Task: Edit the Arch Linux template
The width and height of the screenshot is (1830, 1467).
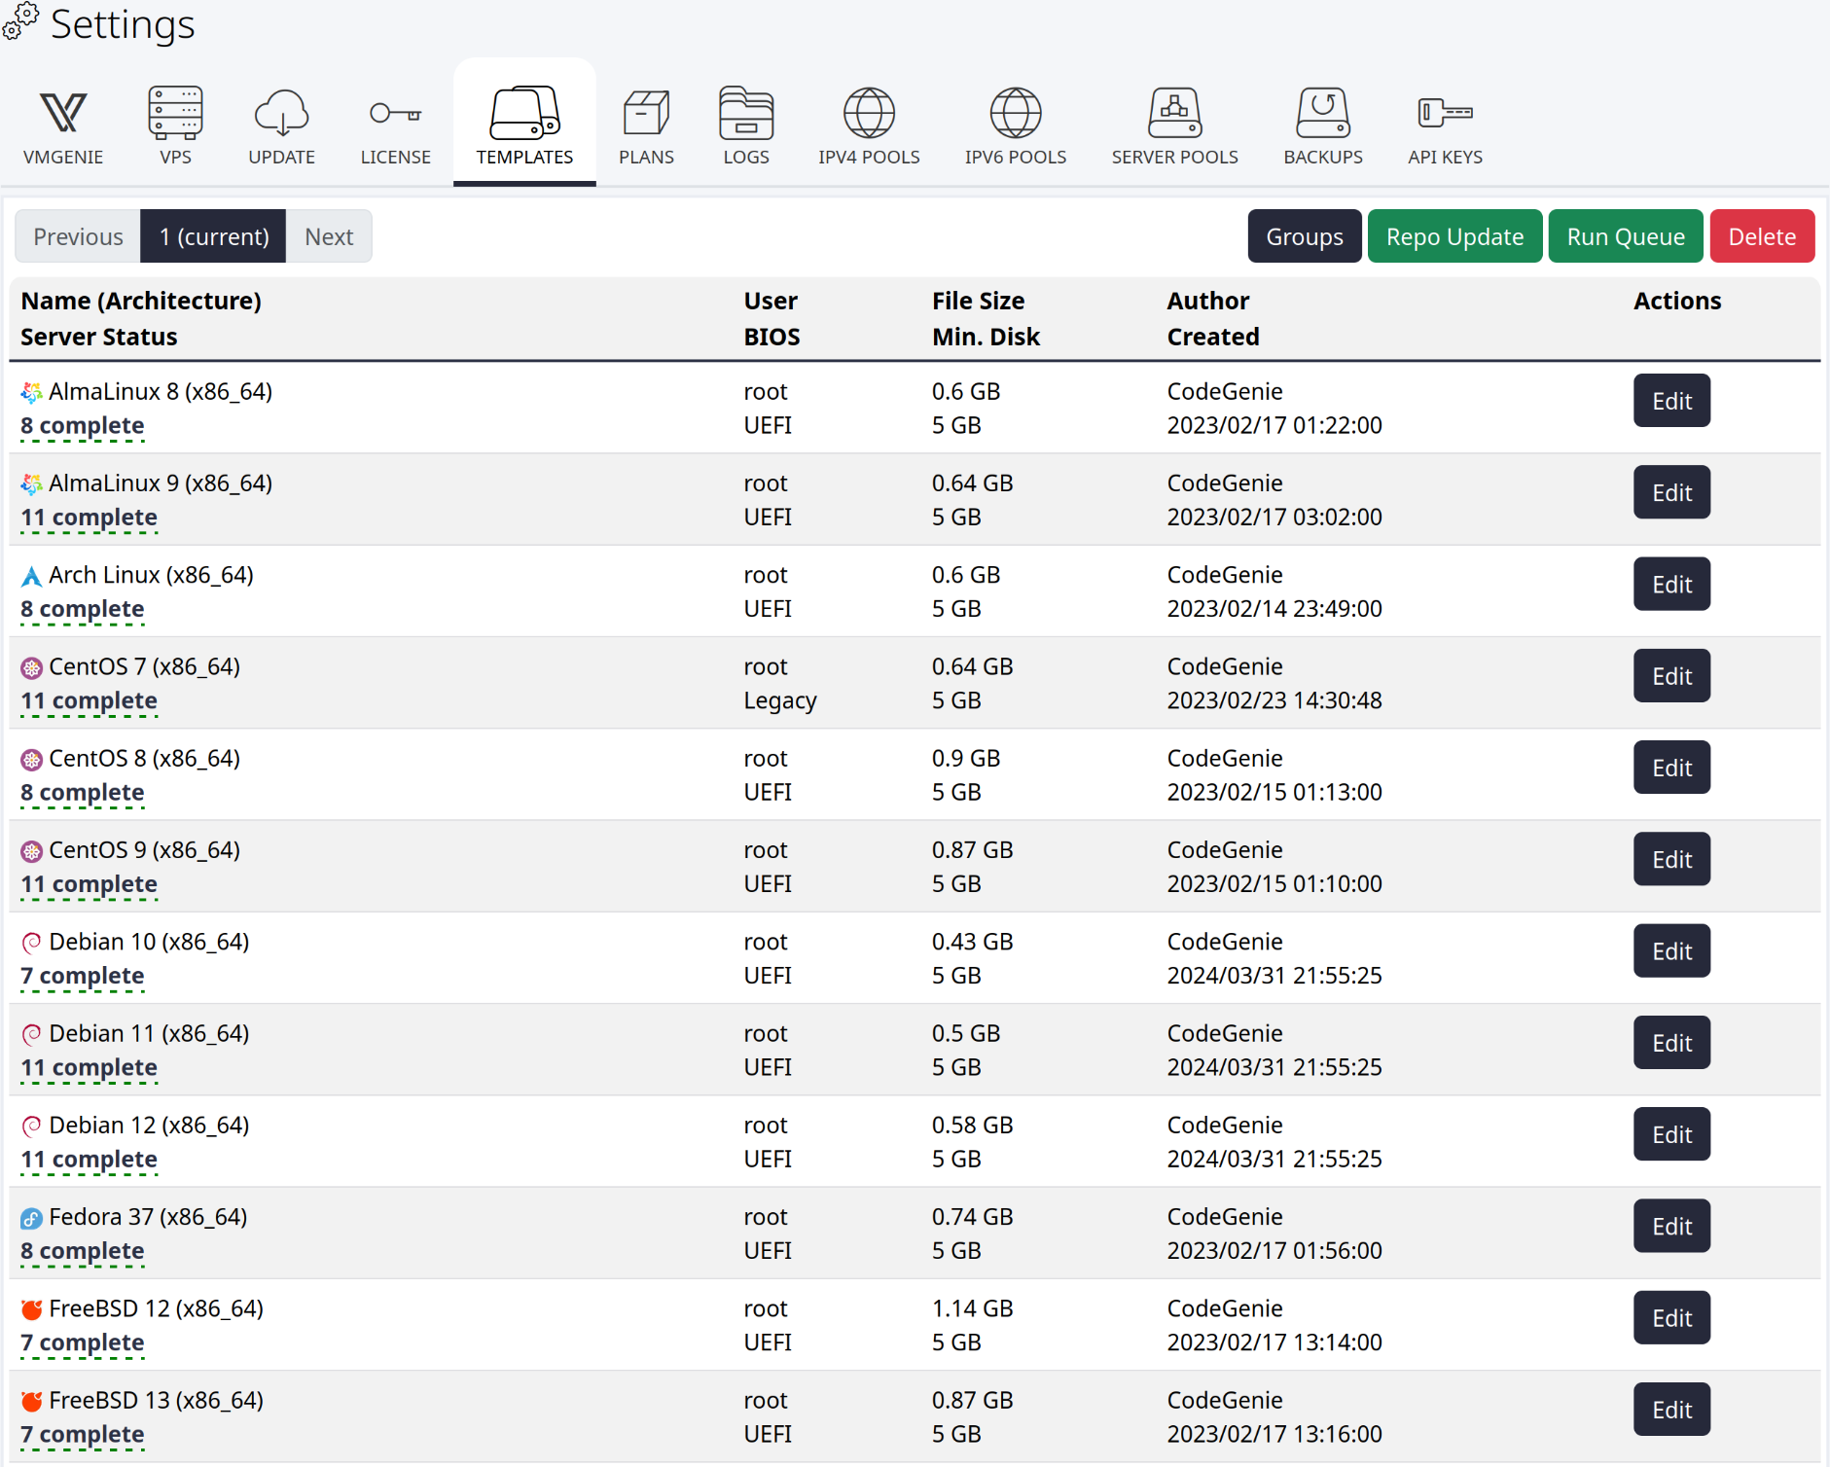Action: pyautogui.click(x=1671, y=585)
